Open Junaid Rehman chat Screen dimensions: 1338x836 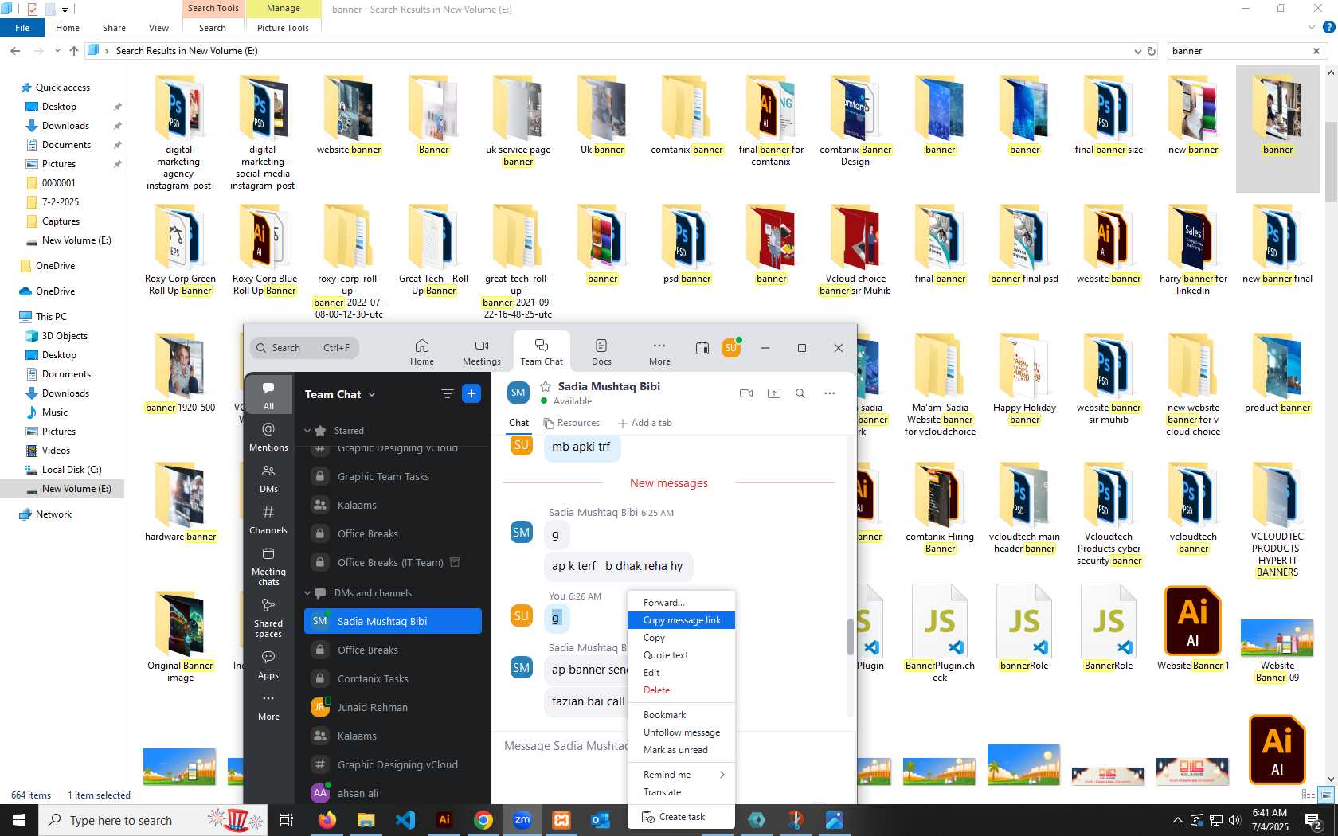tap(393, 708)
